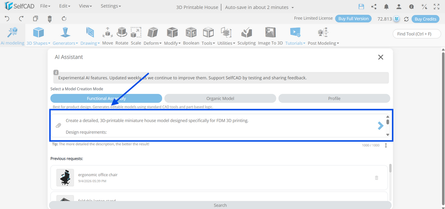Open the user account icon
The image size is (445, 209).
[x=399, y=7]
